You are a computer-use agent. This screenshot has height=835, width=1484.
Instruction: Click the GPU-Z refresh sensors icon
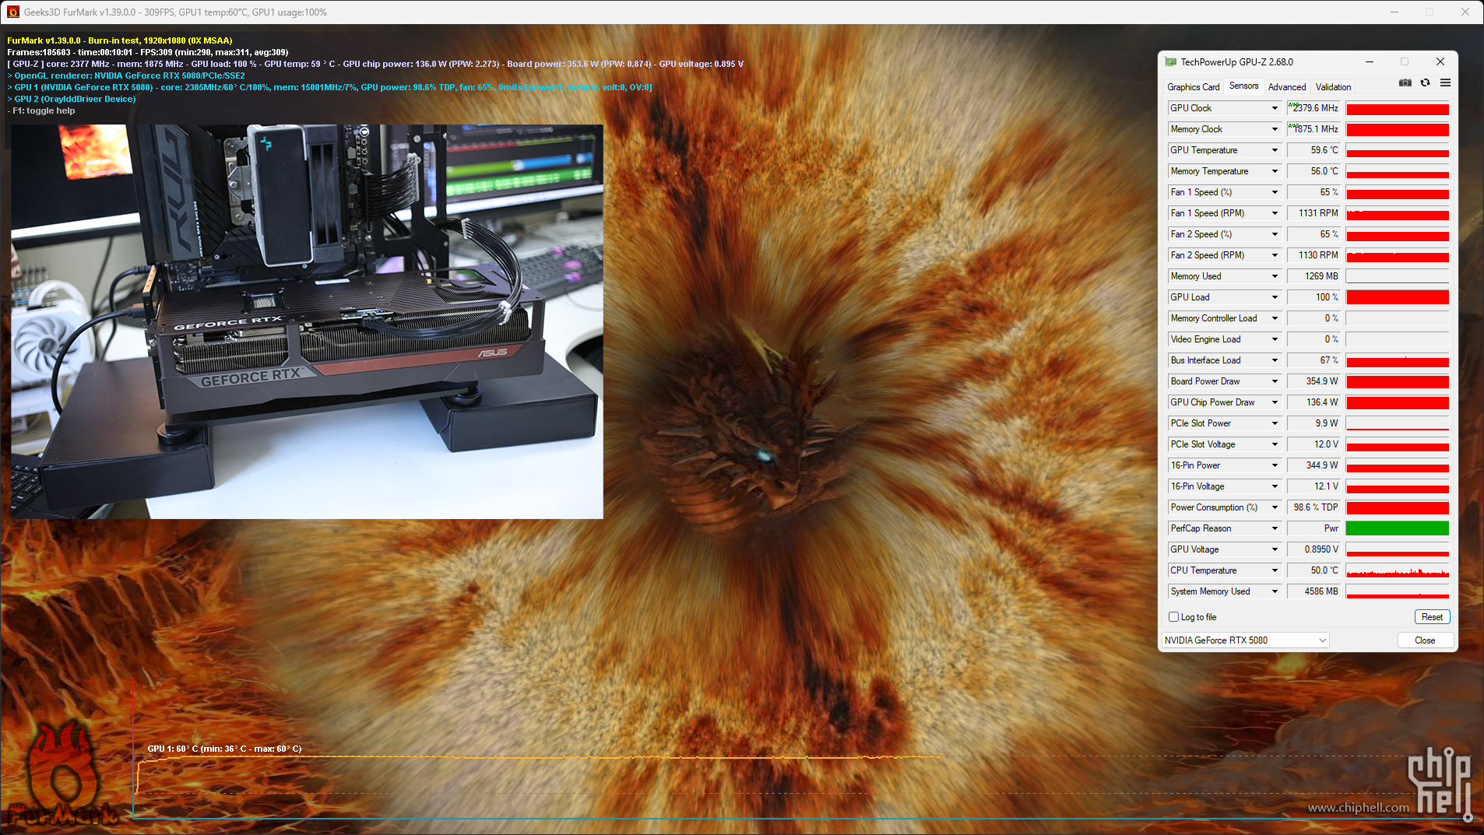click(x=1425, y=82)
